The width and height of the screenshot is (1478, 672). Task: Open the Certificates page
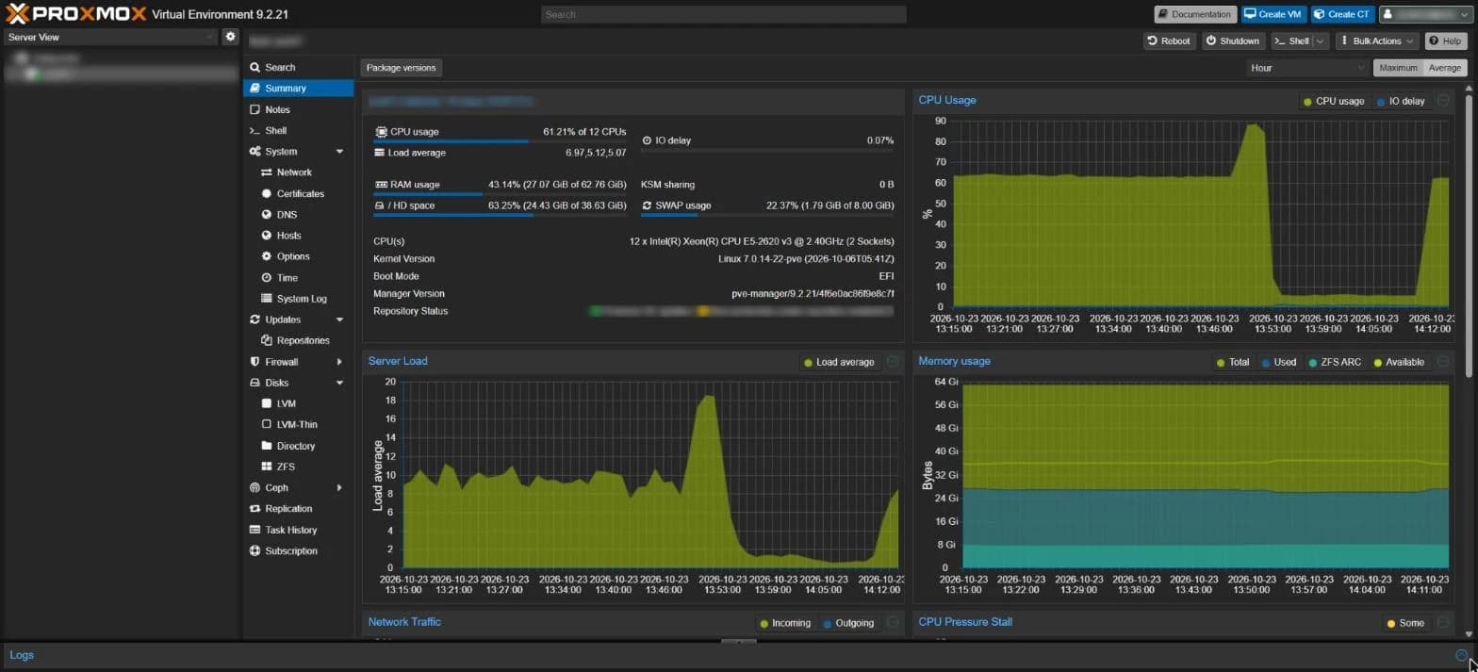coord(300,193)
